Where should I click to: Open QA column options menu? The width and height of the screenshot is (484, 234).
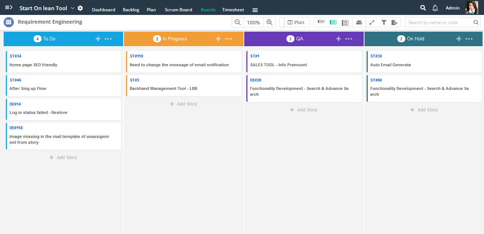349,39
